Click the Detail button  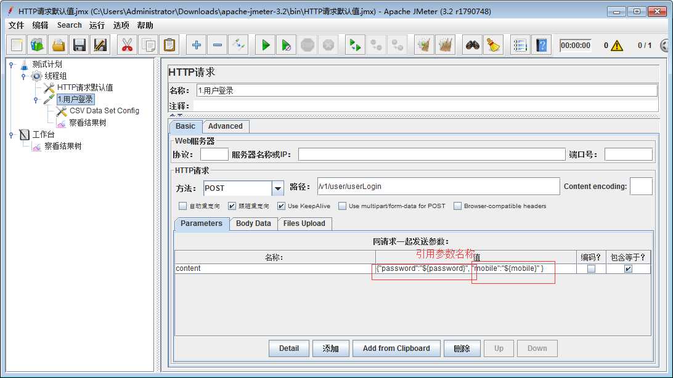pos(289,348)
